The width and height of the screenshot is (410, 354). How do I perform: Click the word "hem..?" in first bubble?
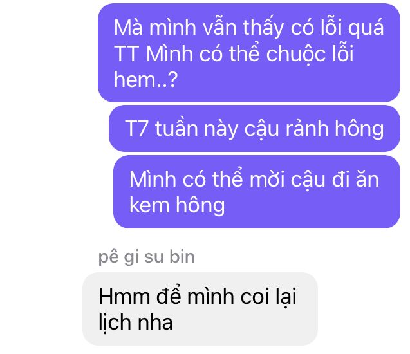[146, 79]
